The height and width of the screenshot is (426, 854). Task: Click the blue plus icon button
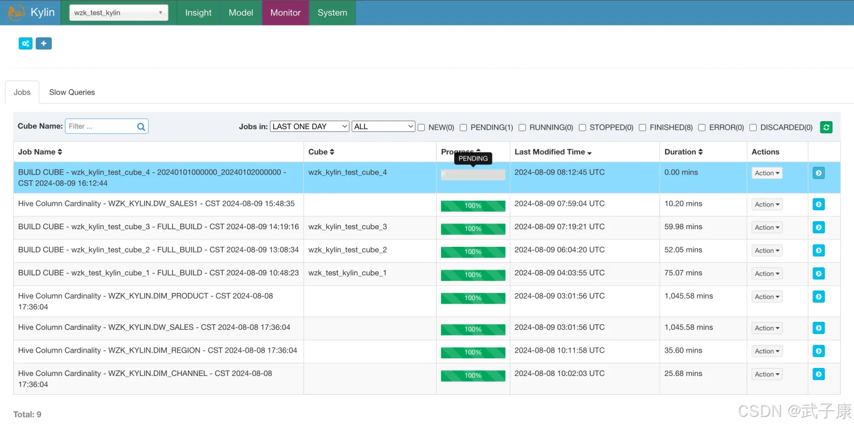click(x=44, y=43)
